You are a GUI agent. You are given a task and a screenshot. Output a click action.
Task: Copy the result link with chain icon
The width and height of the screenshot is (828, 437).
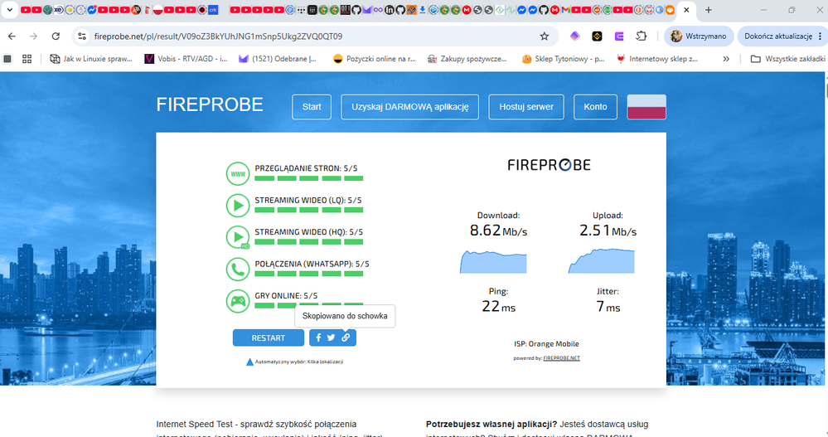[x=346, y=337]
